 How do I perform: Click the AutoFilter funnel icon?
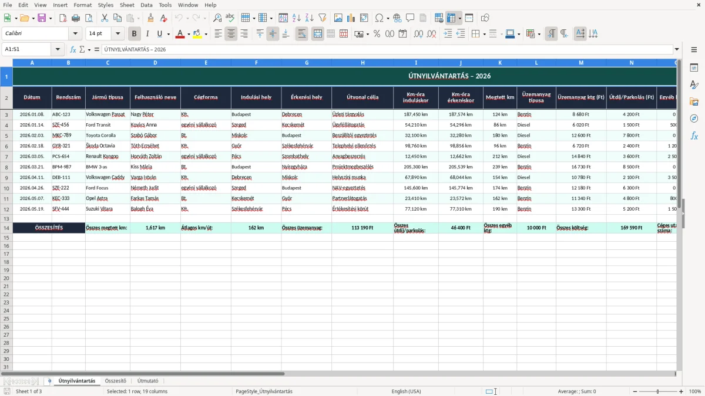[322, 18]
